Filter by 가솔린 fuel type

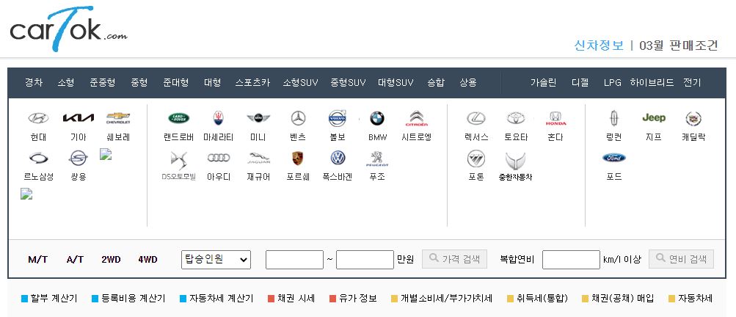tap(543, 83)
